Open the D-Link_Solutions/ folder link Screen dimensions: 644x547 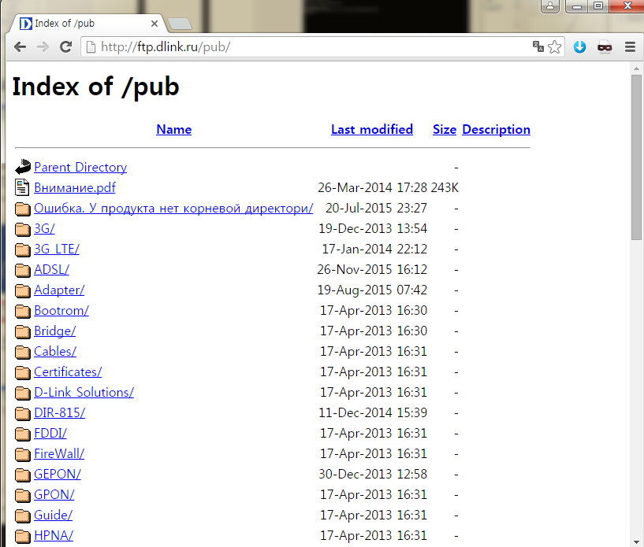(x=84, y=393)
